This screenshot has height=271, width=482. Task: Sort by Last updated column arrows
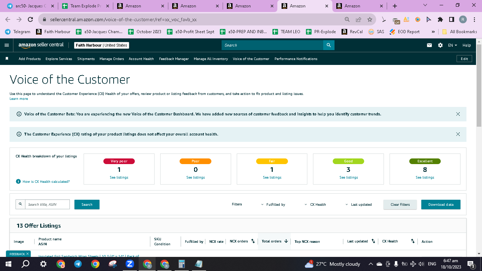374,241
